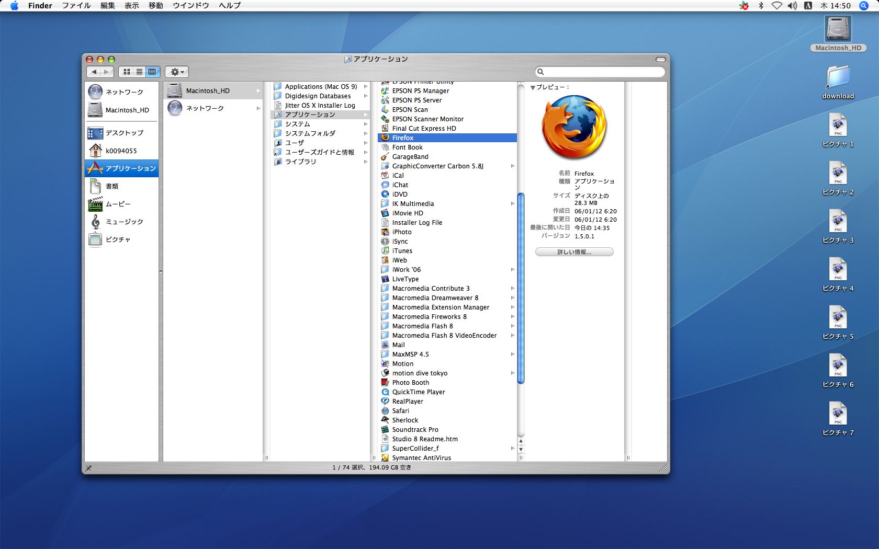Click the back navigation arrow

coord(94,72)
